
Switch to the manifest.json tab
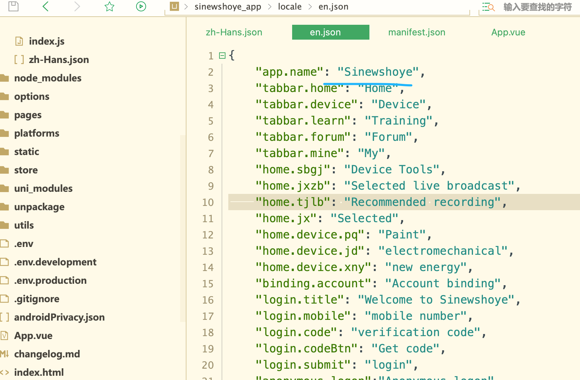coord(417,32)
